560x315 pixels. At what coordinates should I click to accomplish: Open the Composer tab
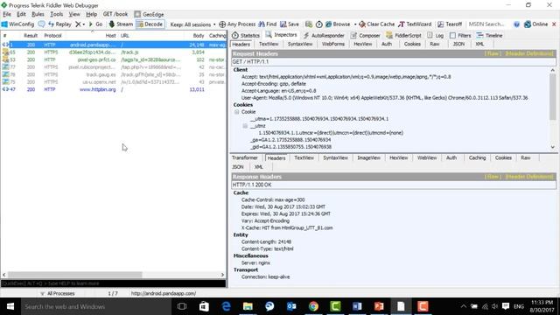366,35
